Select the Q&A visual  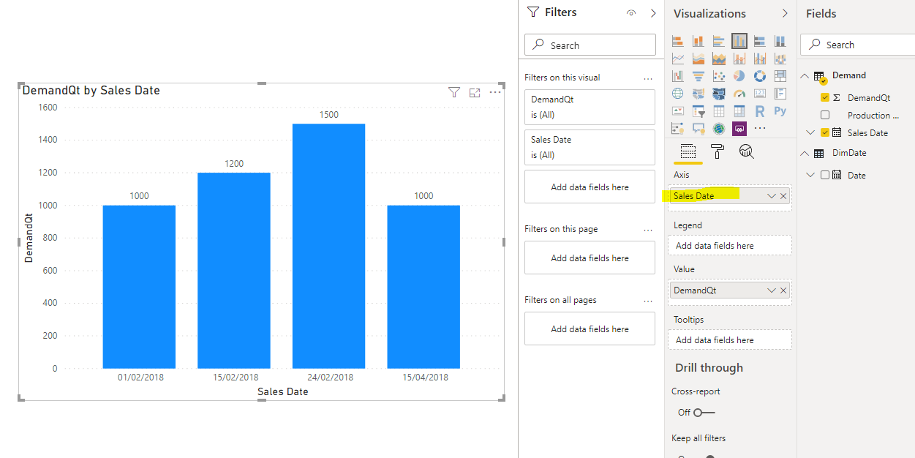[x=699, y=128]
